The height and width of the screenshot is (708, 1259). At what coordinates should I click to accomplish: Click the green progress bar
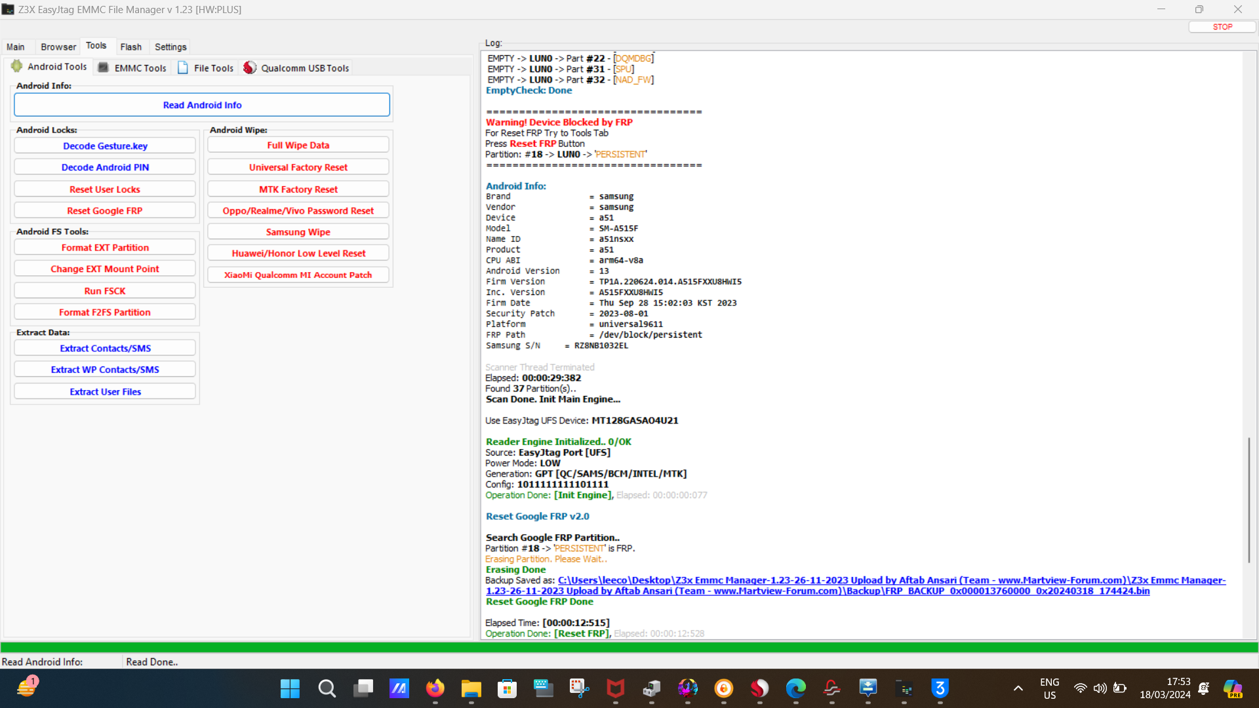[x=629, y=647]
